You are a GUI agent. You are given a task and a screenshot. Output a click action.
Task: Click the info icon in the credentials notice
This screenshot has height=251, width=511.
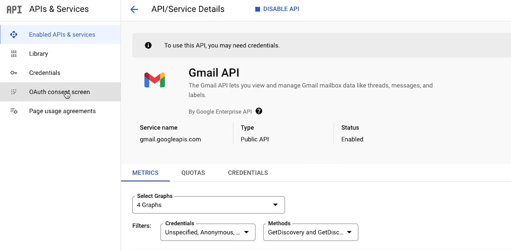[148, 45]
